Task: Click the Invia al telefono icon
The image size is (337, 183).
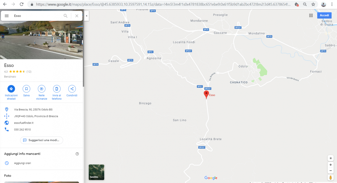Action: 57,89
